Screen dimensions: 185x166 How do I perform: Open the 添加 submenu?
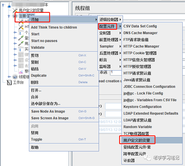point(64,20)
